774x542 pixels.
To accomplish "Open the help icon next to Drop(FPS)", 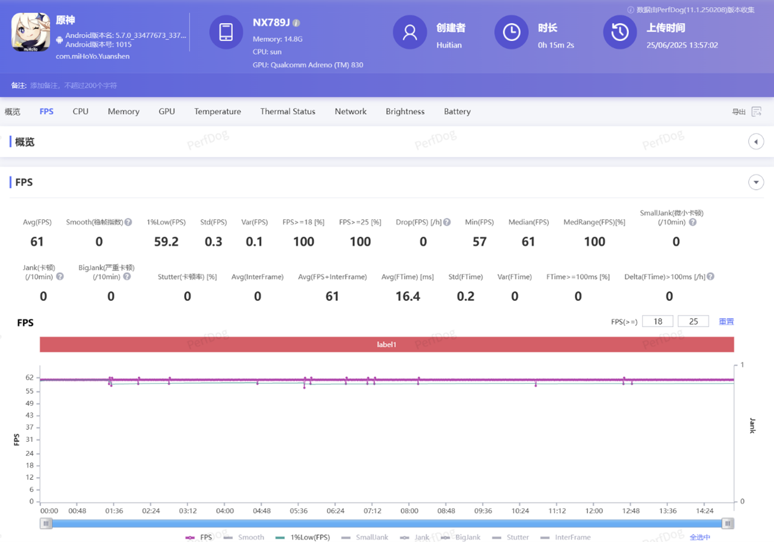I will click(447, 222).
